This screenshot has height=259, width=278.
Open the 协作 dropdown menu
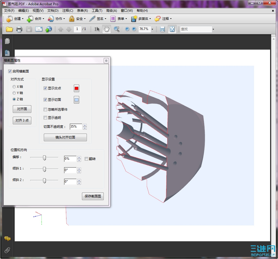click(64, 19)
